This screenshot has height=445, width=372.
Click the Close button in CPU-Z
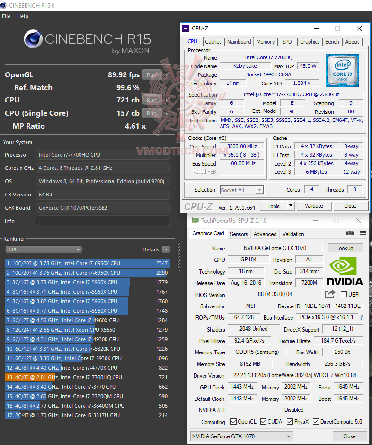pos(351,206)
